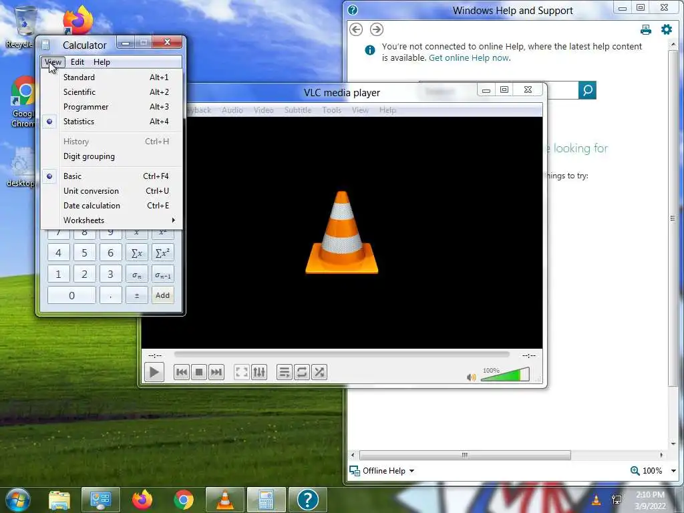Click Help scrollbar right arrow
The width and height of the screenshot is (684, 513).
click(x=661, y=455)
